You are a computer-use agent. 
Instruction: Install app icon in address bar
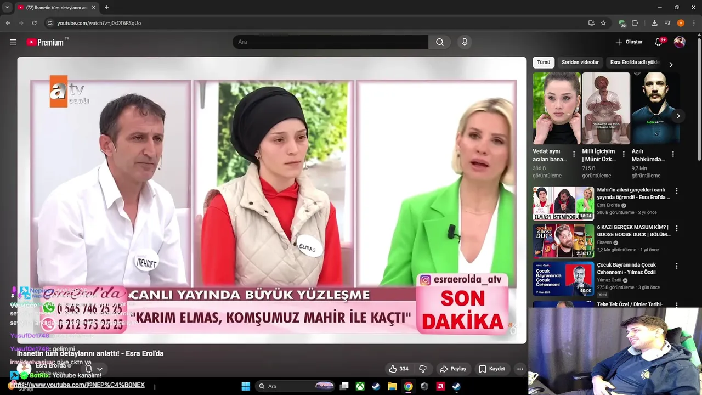click(591, 23)
